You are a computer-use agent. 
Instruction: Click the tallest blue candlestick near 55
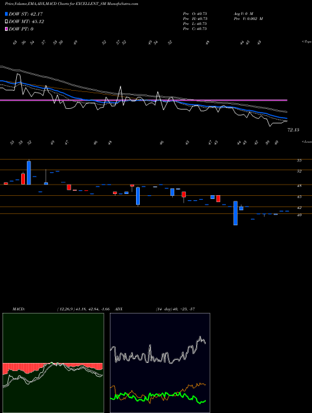click(29, 173)
